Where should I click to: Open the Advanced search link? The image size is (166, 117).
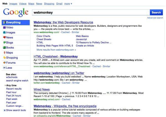tap(155, 18)
